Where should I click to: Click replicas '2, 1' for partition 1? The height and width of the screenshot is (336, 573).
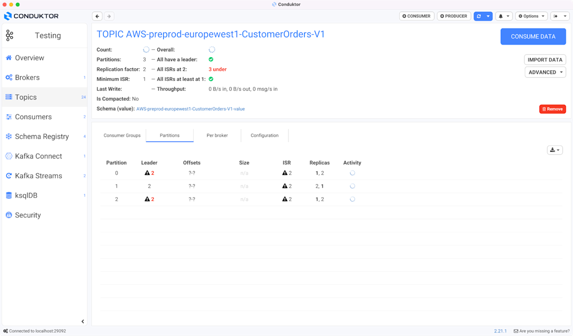[x=319, y=186]
